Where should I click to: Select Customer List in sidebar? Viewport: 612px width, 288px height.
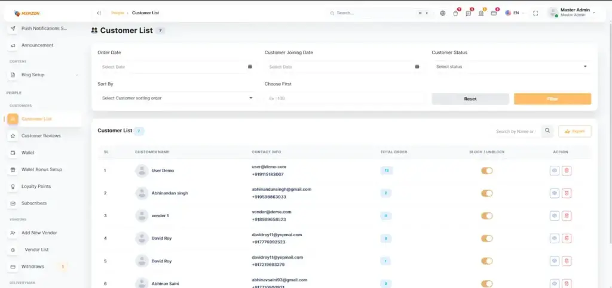(43, 119)
